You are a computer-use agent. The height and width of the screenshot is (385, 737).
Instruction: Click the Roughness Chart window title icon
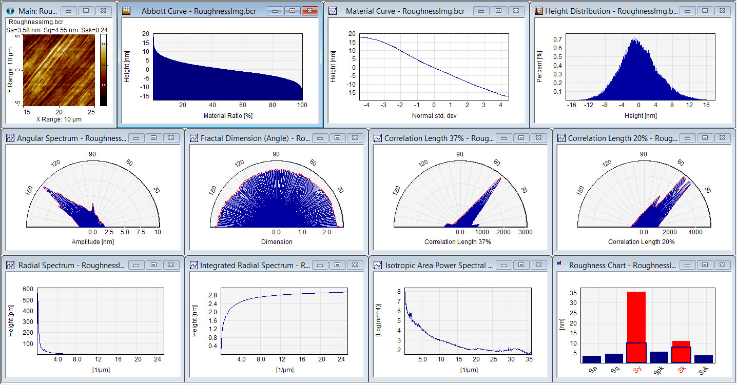pos(561,264)
